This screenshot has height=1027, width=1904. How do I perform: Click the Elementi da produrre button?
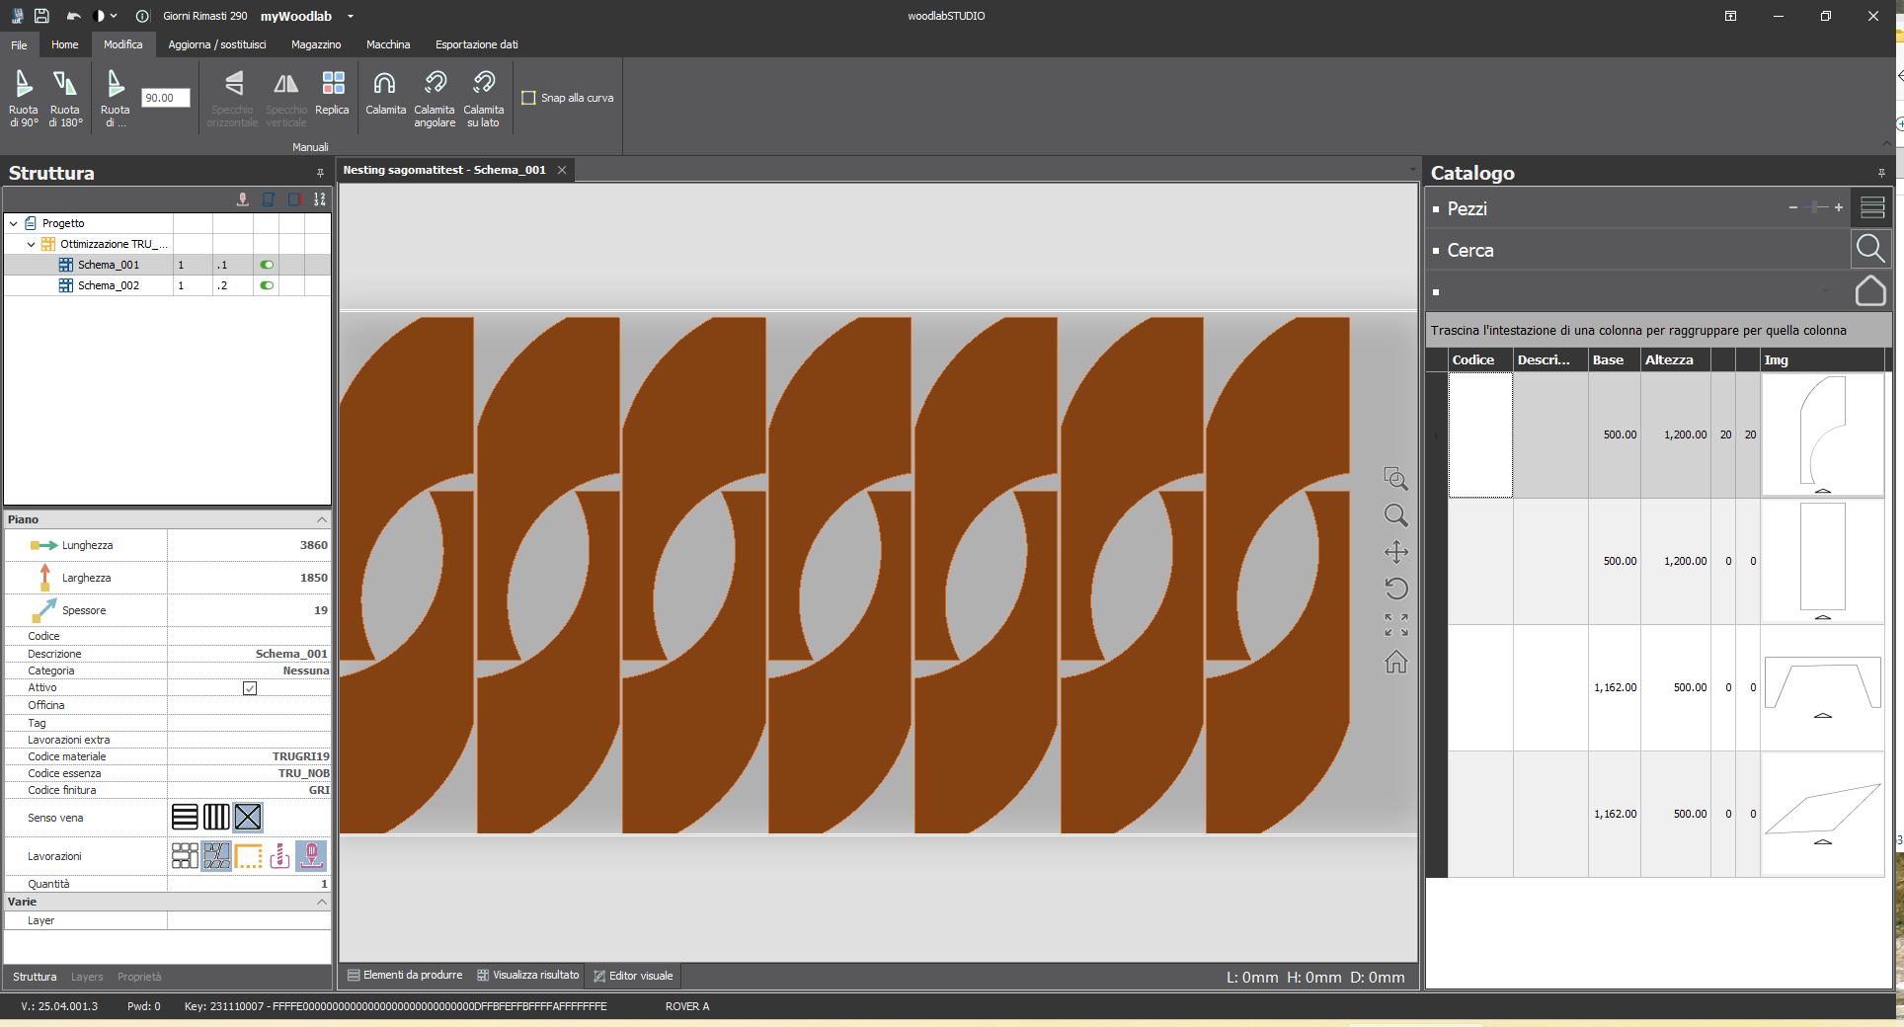(405, 976)
